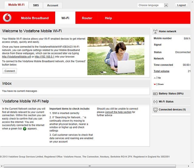Click the scroll right arrow at bottom
Image resolution: width=194 pixels, height=168 pixels.
[x=189, y=166]
